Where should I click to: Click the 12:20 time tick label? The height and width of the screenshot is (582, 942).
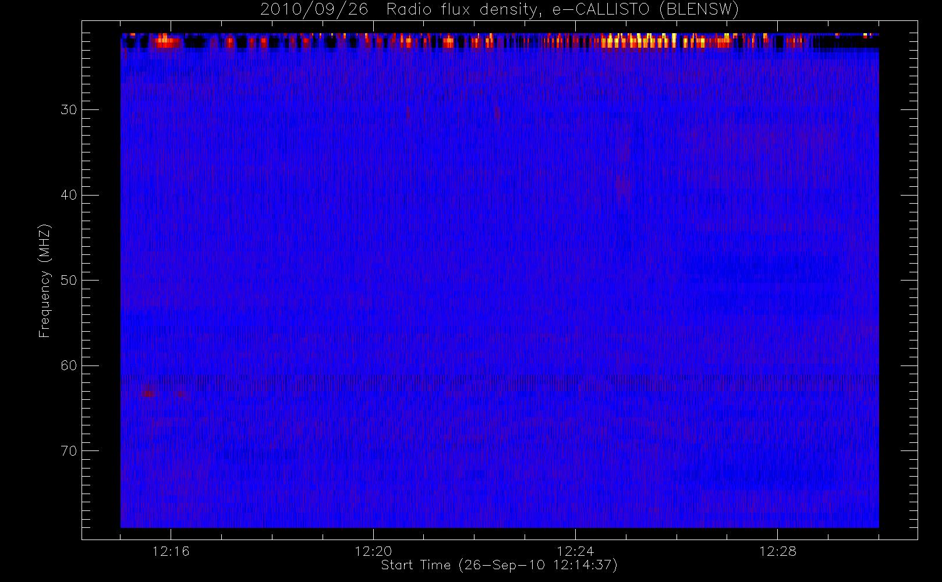373,551
